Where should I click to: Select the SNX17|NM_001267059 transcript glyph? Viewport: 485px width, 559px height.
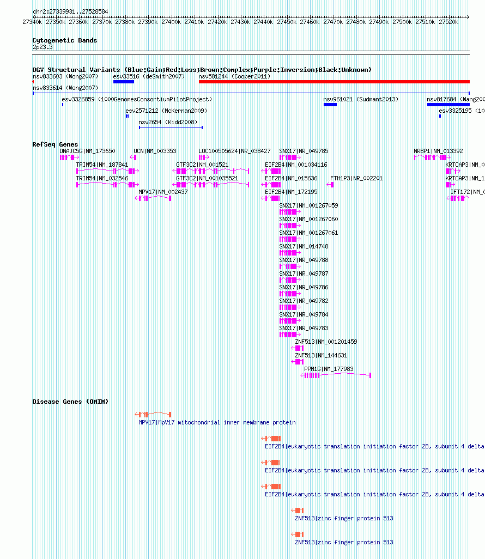tap(290, 212)
